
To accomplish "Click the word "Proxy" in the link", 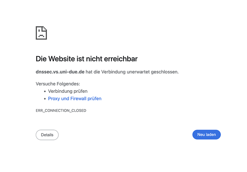I will [x=54, y=98].
